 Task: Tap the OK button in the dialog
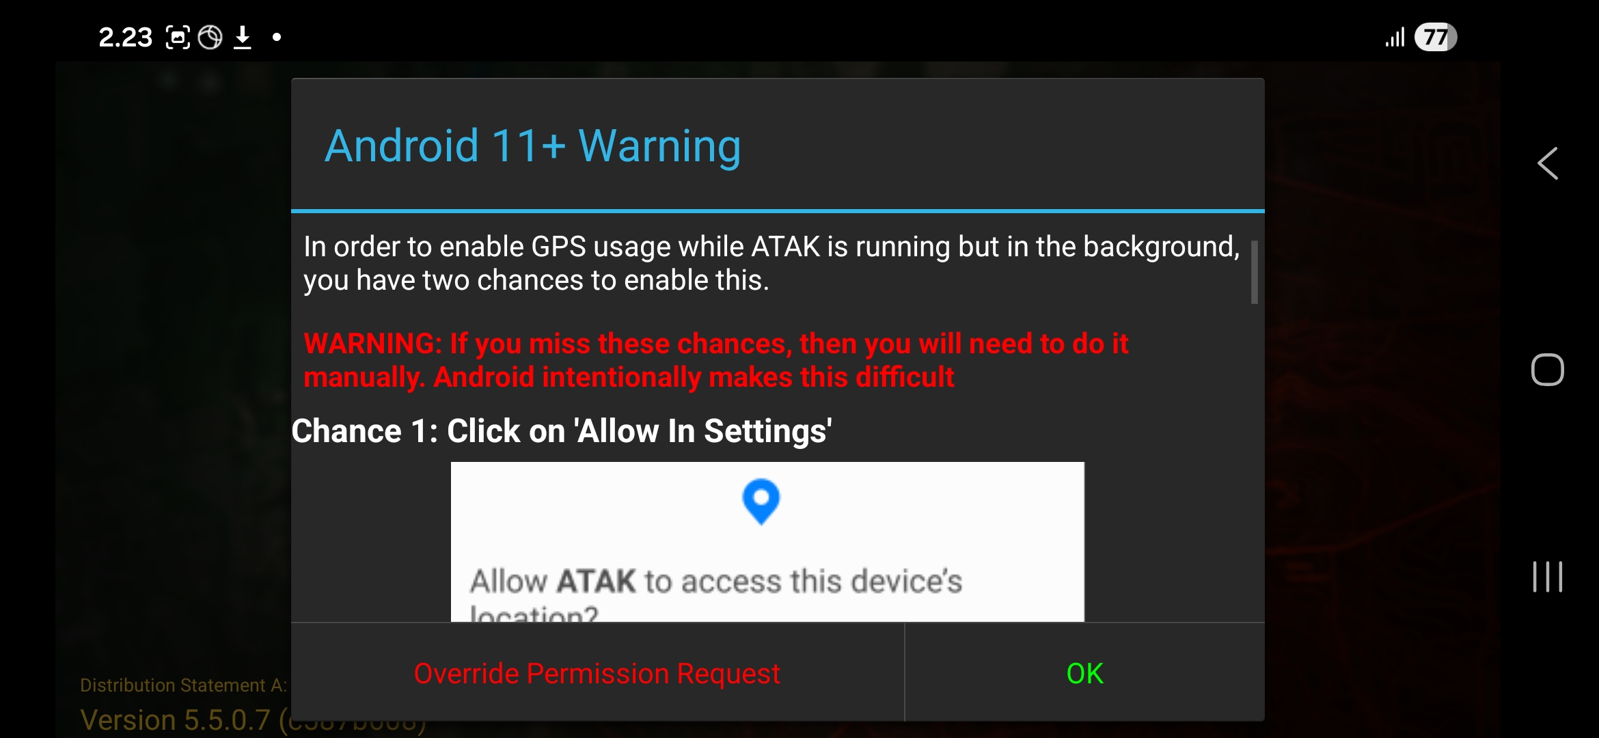[1084, 673]
